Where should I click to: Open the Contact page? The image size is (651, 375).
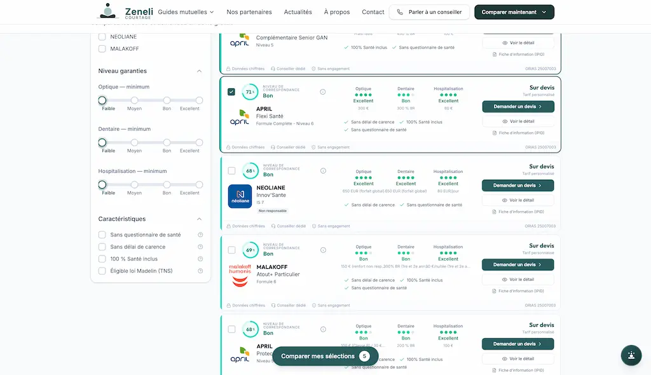tap(373, 12)
